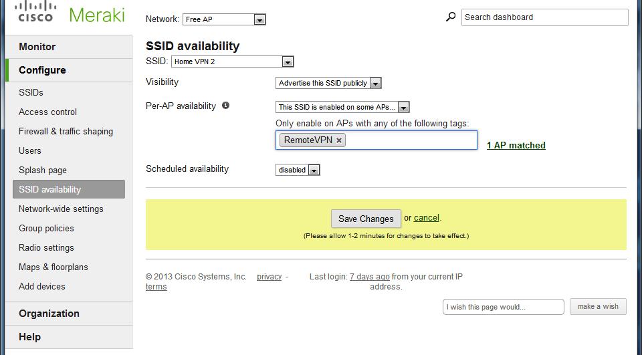Viewport: 642px width, 355px height.
Task: Focus the Search dashboard field
Action: (x=544, y=17)
